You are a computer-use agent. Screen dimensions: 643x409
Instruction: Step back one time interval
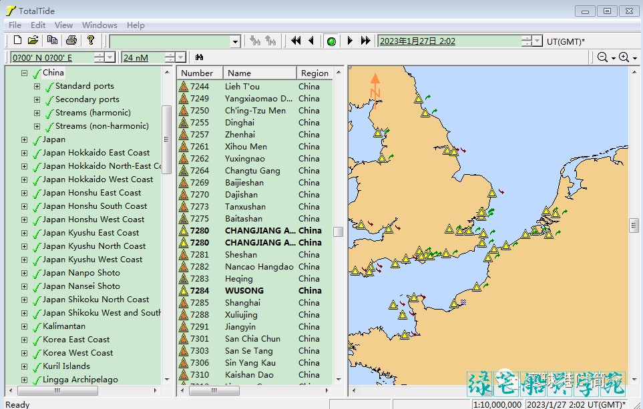pyautogui.click(x=311, y=41)
